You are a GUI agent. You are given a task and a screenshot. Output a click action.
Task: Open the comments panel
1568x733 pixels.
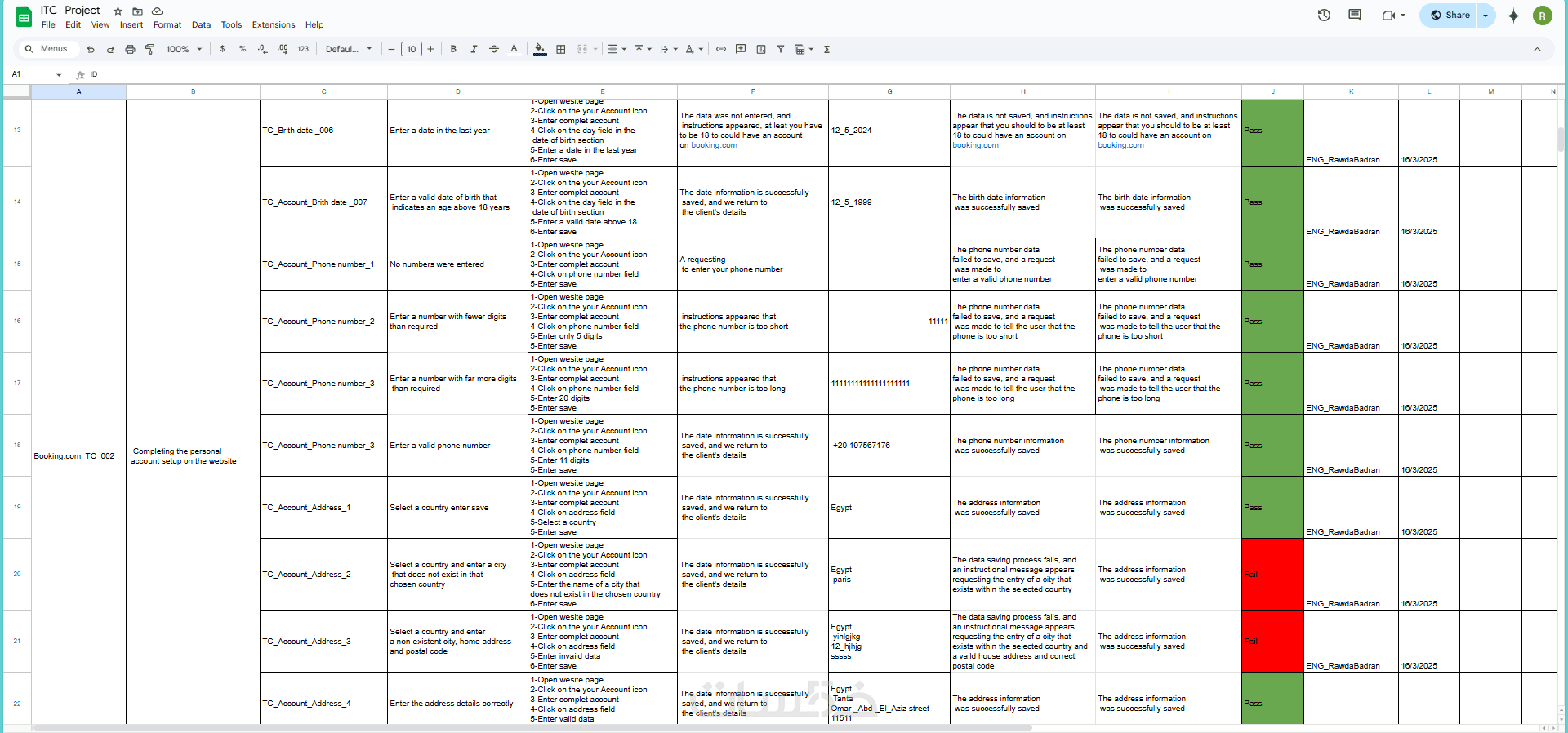click(x=1355, y=16)
